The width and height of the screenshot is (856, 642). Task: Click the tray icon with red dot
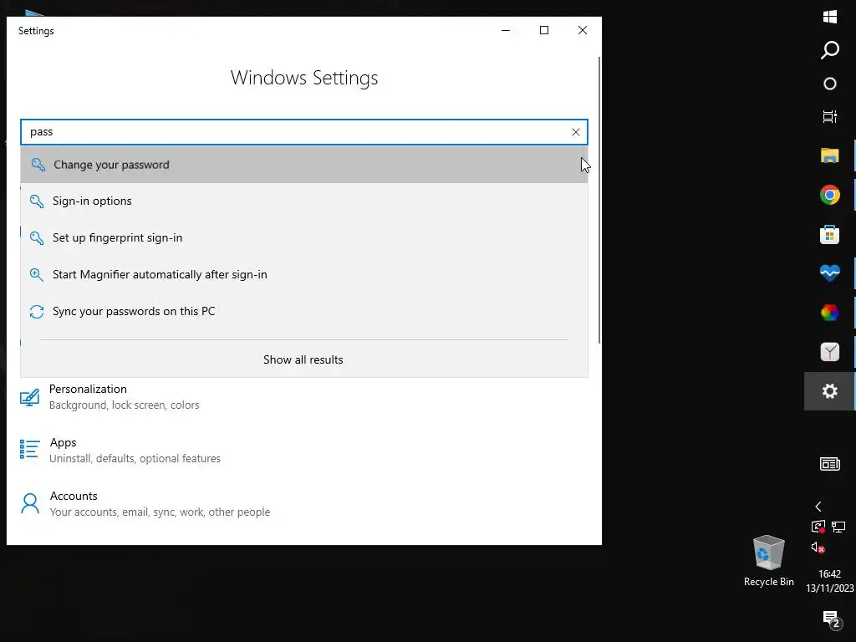(818, 527)
